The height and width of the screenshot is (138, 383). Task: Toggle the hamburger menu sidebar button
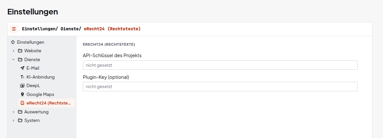point(14,29)
